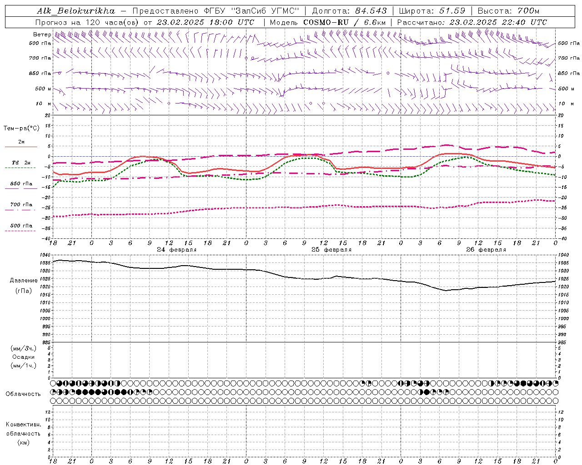Click the 'Td 2м' legend entry
The height and width of the screenshot is (465, 582).
click(21, 163)
